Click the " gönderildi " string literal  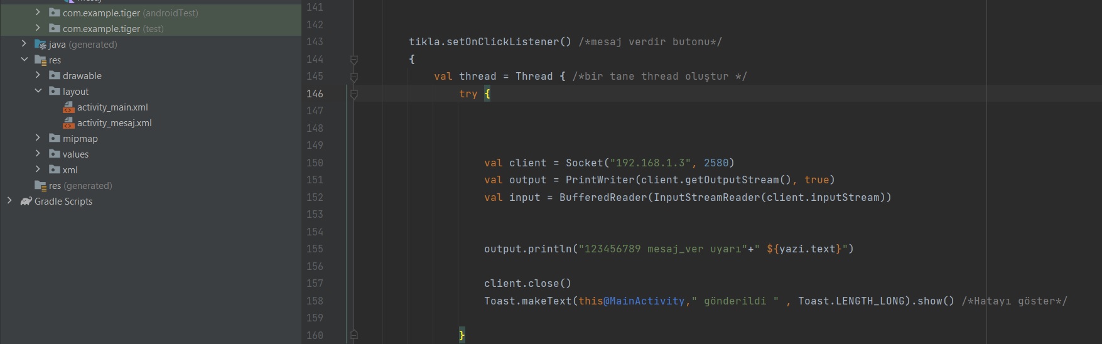(735, 301)
